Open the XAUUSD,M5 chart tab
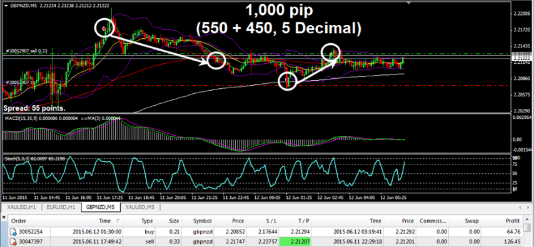Viewport: 534px width, 247px height. 139,207
